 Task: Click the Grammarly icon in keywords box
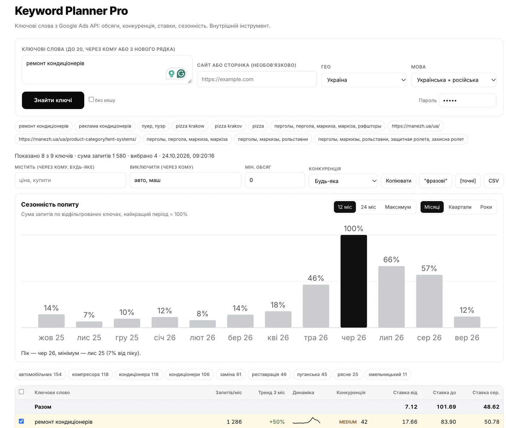click(181, 74)
